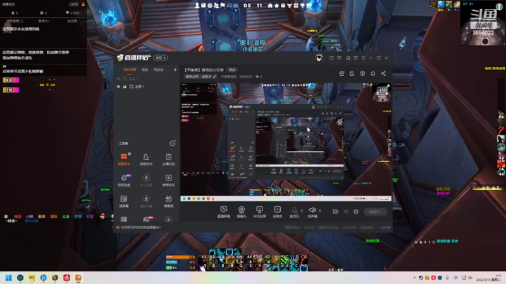Click second pink button in danmu helper

(11, 90)
